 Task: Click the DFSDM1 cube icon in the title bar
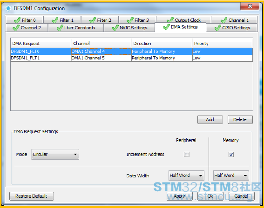coord(8,8)
